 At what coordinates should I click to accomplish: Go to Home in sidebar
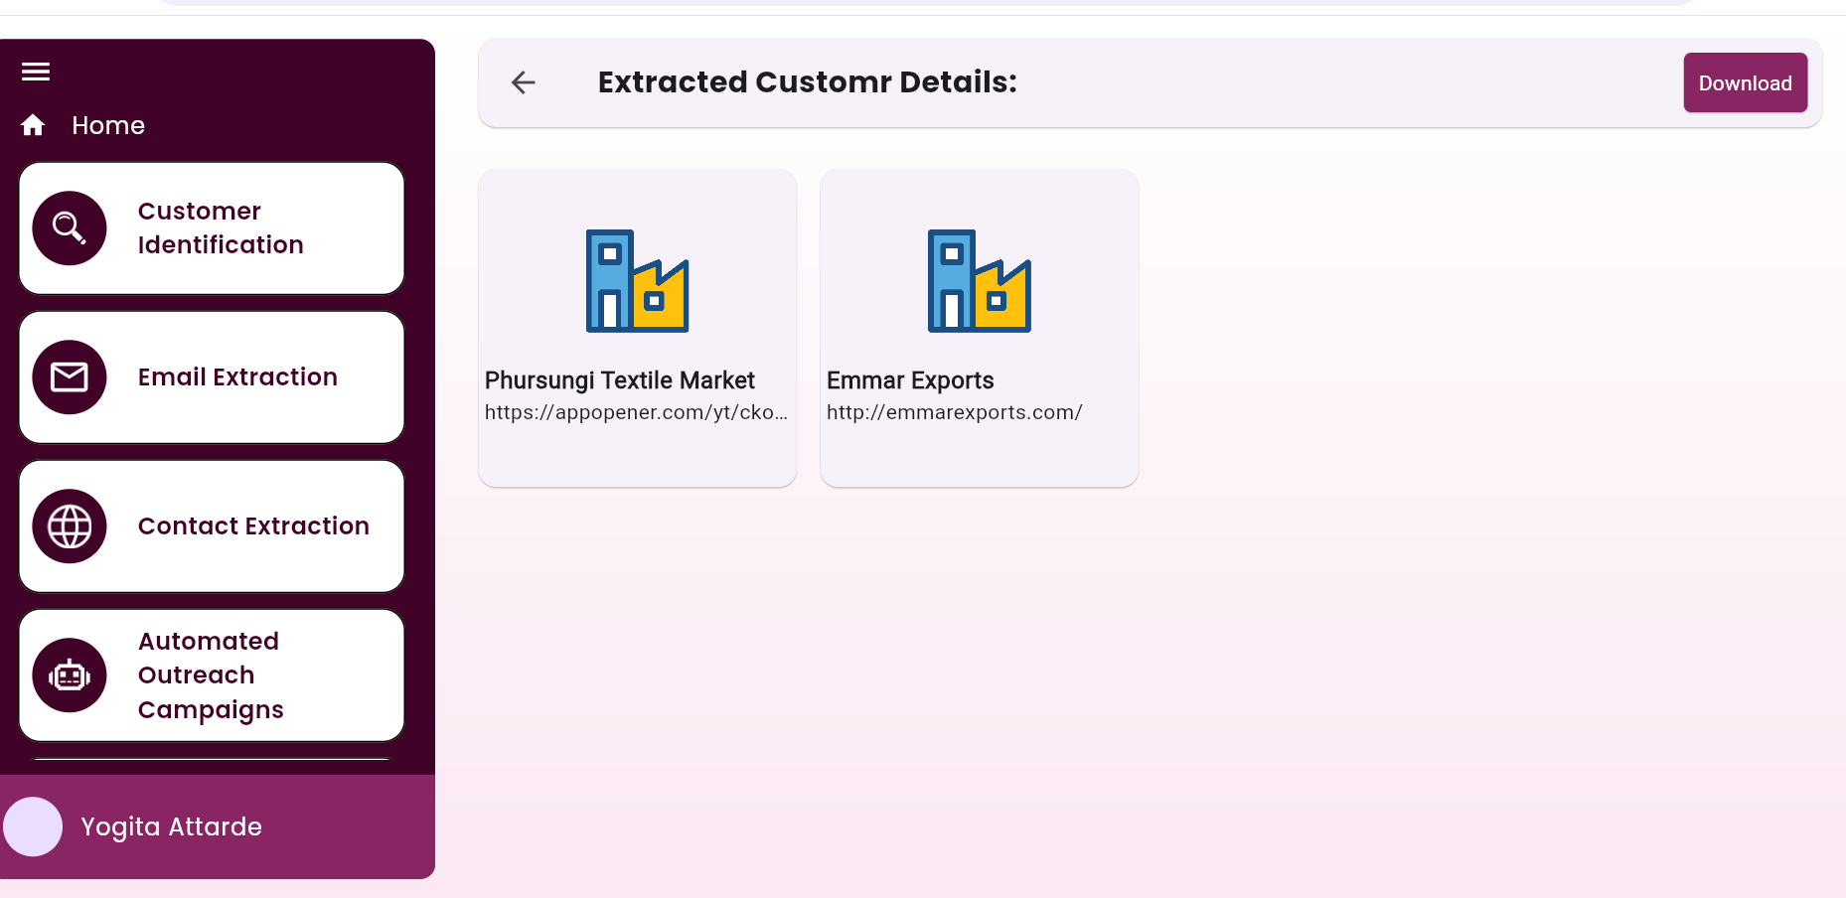(108, 125)
